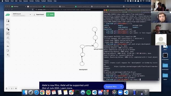
Task: Select the sticky note tool
Action: (8, 50)
